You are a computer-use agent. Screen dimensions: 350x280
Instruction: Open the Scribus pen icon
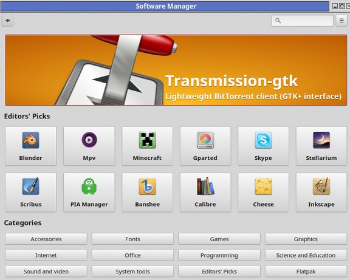tap(31, 186)
